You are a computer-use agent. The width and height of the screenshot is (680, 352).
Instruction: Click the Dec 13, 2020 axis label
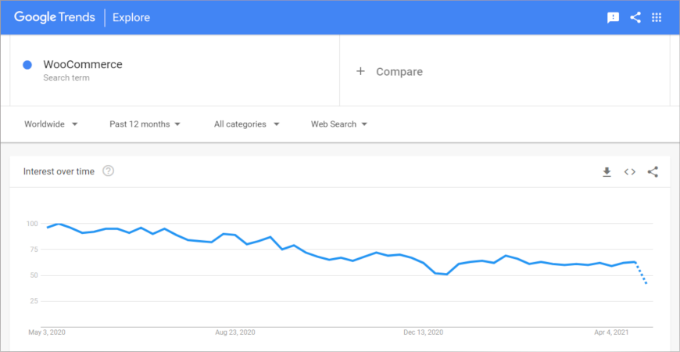coord(424,332)
